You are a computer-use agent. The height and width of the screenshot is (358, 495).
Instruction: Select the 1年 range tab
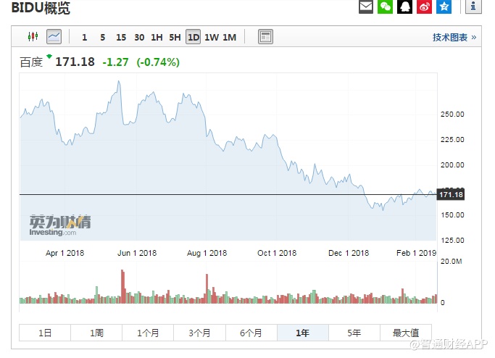pyautogui.click(x=303, y=333)
